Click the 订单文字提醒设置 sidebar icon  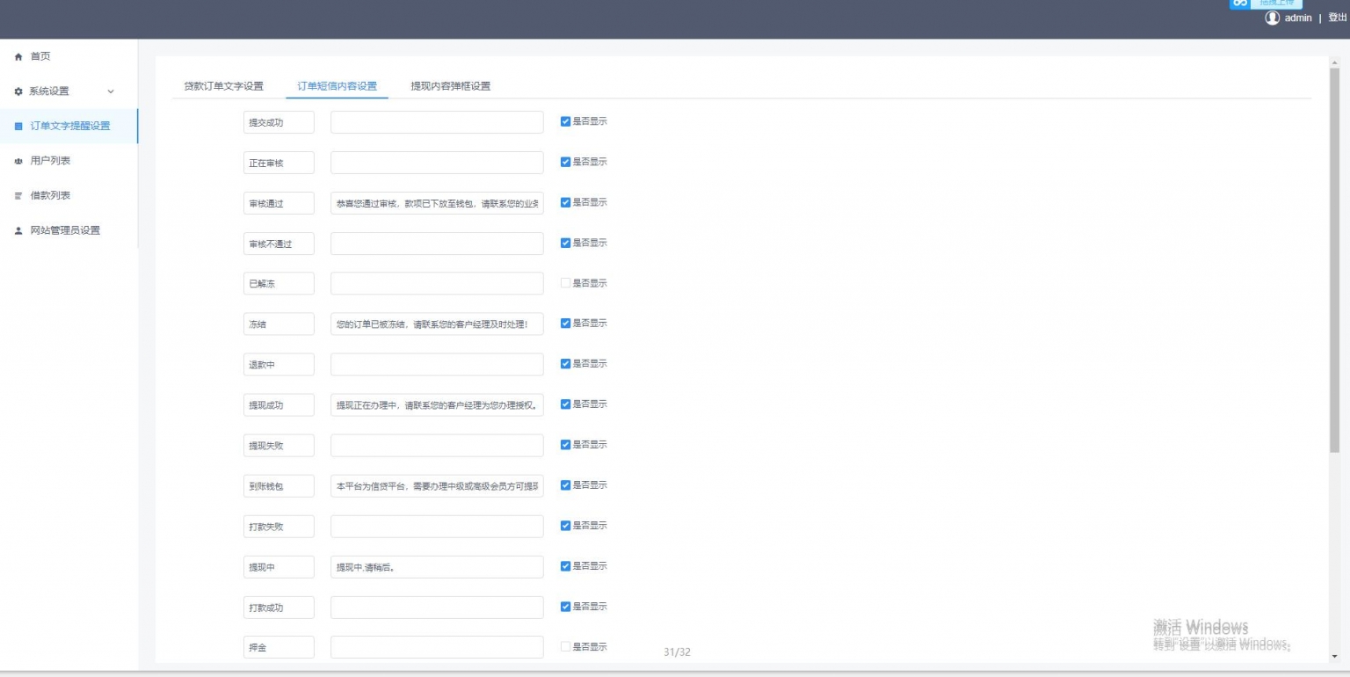pos(18,126)
